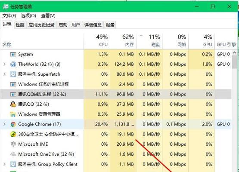This screenshot has height=172, width=239.
Task: Click the GPU 0 engine cell for System
Action: (223, 54)
